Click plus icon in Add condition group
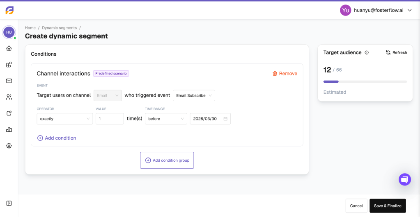This screenshot has width=420, height=217. 148,160
